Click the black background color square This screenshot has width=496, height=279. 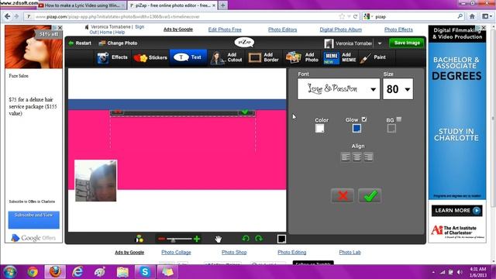(281, 239)
